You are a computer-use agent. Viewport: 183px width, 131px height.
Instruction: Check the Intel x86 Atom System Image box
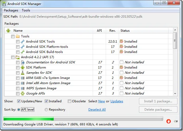click(18, 83)
